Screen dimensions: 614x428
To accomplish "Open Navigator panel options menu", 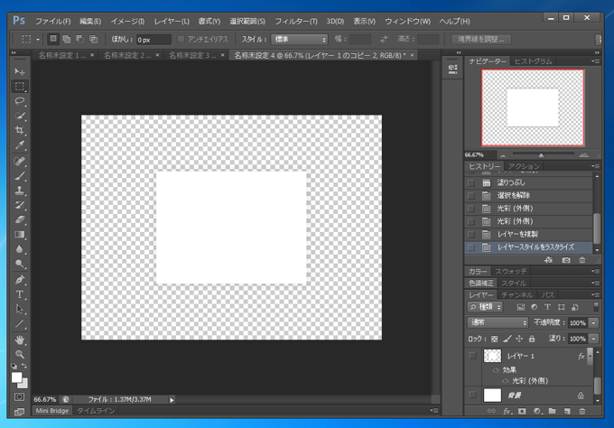I will pos(595,61).
